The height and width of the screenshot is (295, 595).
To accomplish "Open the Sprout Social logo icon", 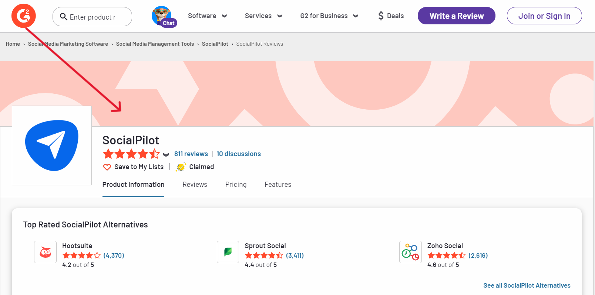I will [x=228, y=252].
